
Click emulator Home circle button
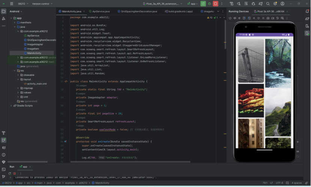pos(259,18)
